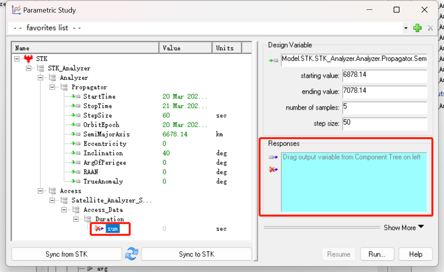Click the red X remove-response icon in Responses
Screen dimensions: 444x272
(x=273, y=169)
